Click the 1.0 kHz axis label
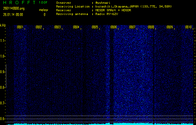 click(2, 56)
